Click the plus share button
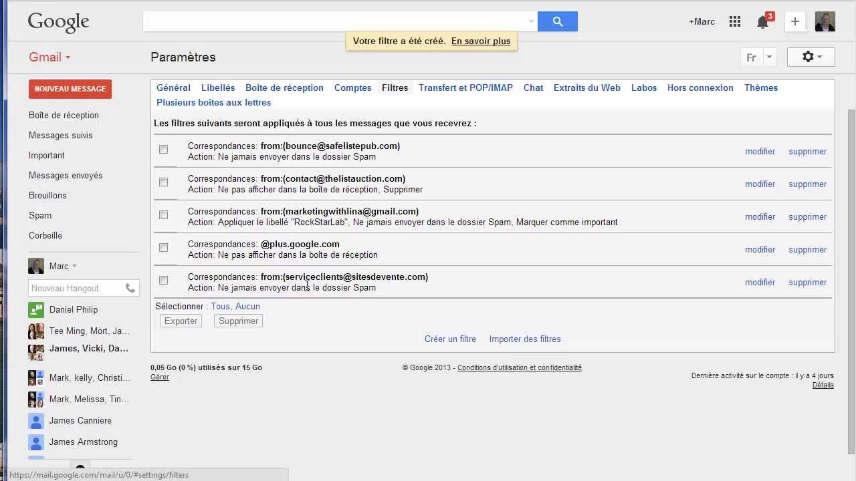Viewport: 856px width, 481px height. coord(794,21)
